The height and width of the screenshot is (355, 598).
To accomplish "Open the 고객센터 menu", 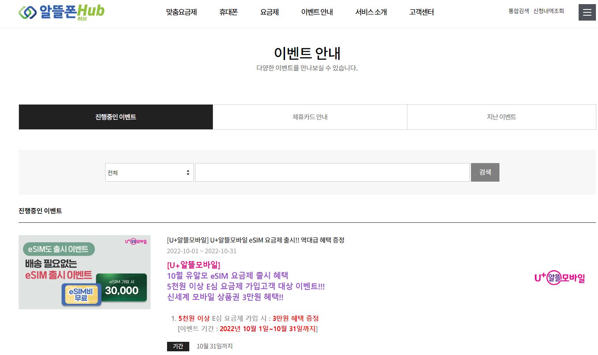I will click(421, 12).
